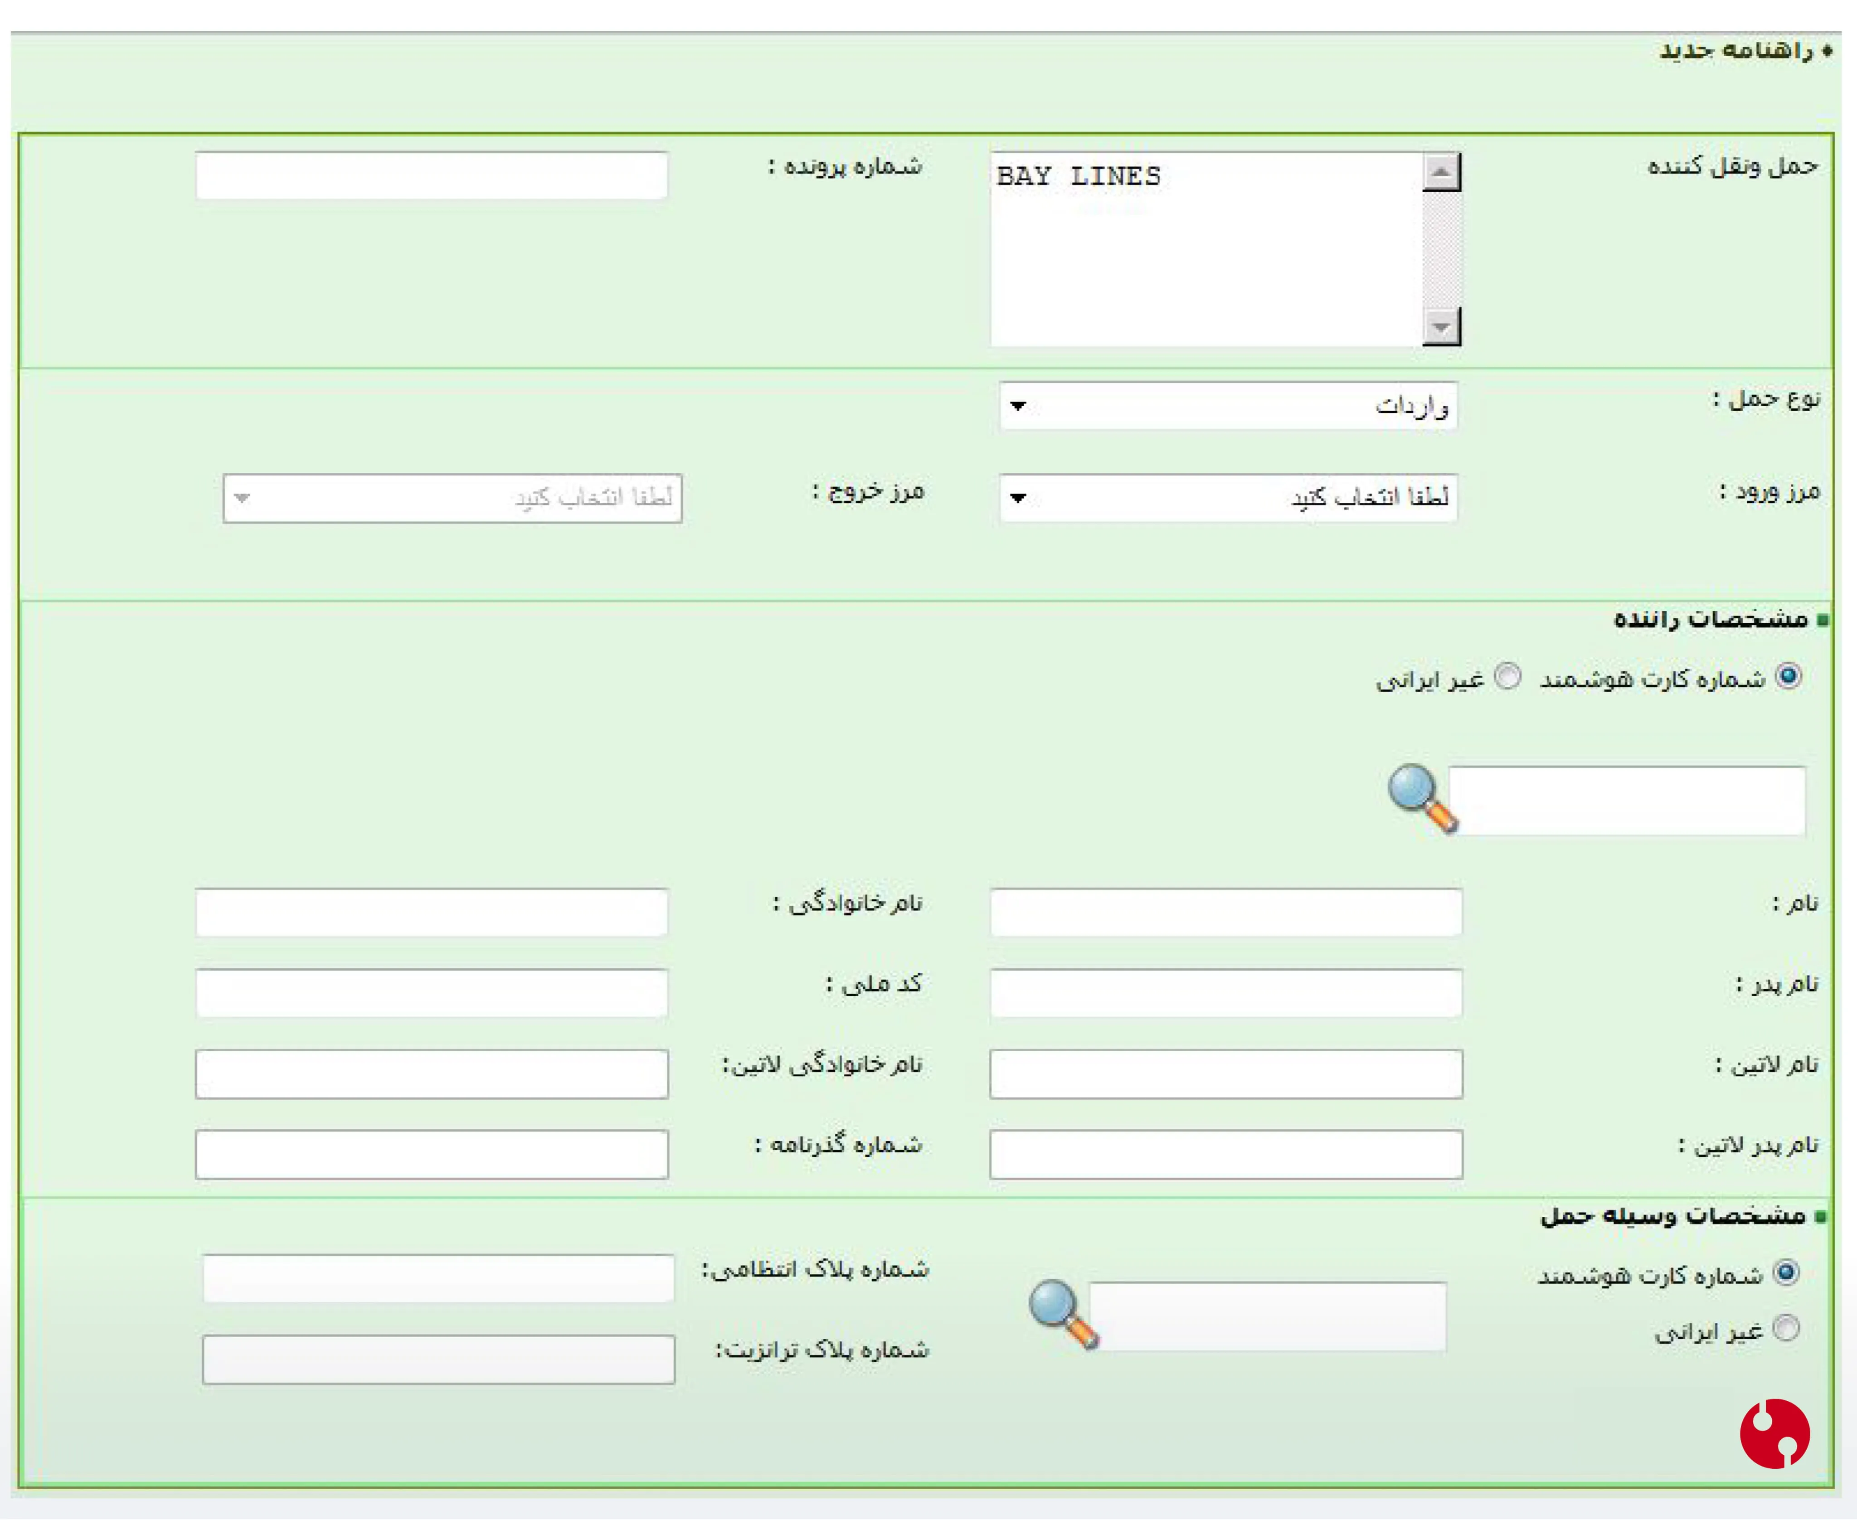Click the 'شماره گذرنامه' input field
1857x1520 pixels.
coord(432,1154)
